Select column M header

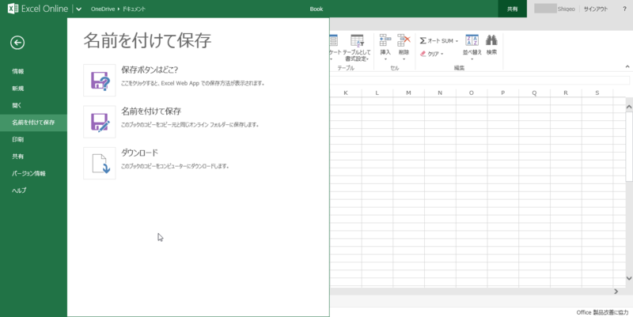[408, 92]
